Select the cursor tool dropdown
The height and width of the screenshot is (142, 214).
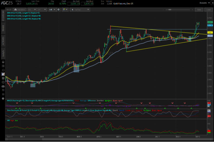[80, 9]
